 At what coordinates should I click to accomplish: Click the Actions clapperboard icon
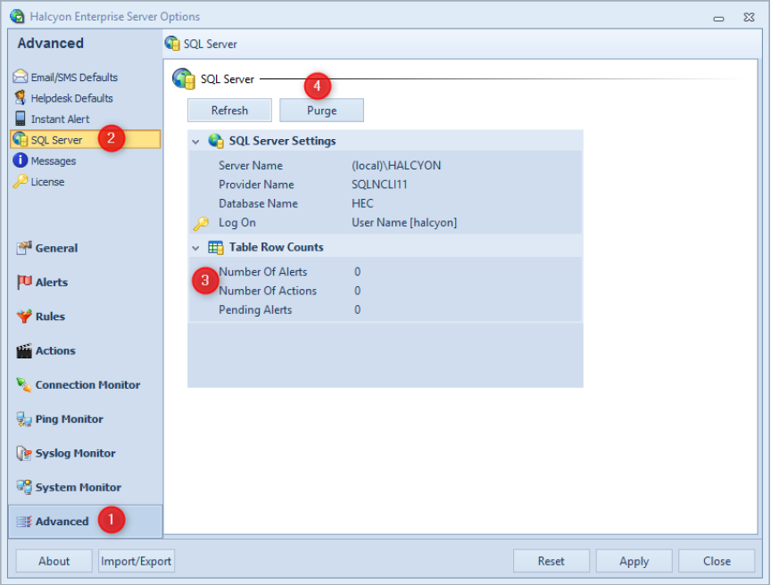24,351
